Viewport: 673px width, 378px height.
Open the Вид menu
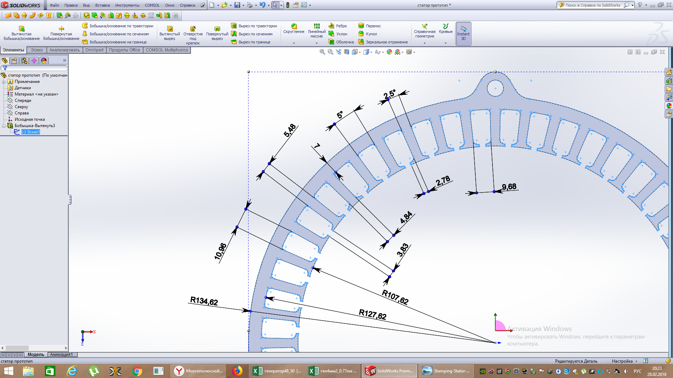[x=86, y=5]
